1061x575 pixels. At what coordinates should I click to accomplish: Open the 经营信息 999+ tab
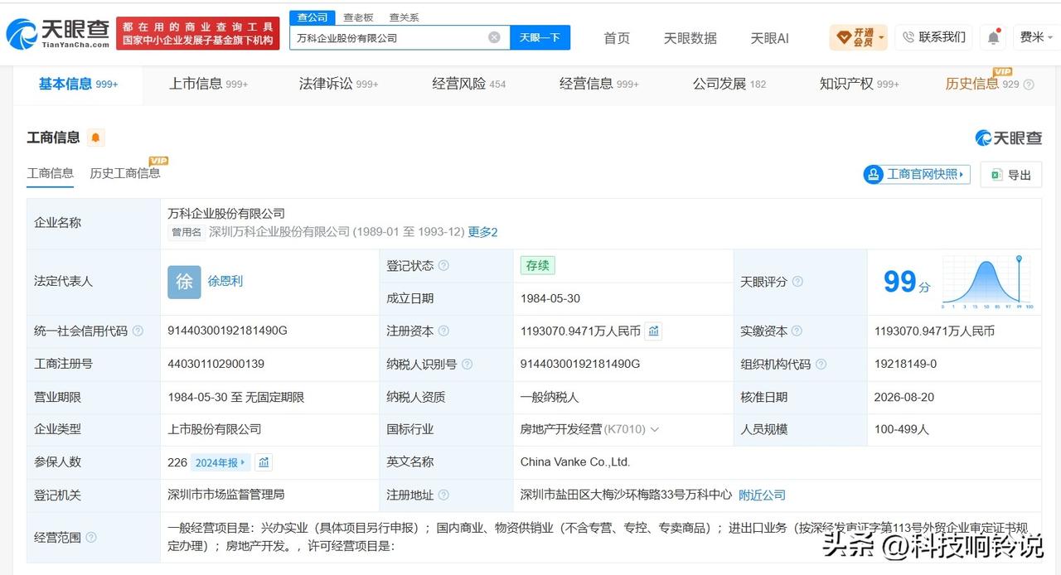pos(598,84)
